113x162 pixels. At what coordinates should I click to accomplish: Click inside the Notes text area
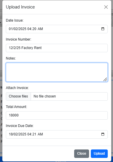[57, 72]
